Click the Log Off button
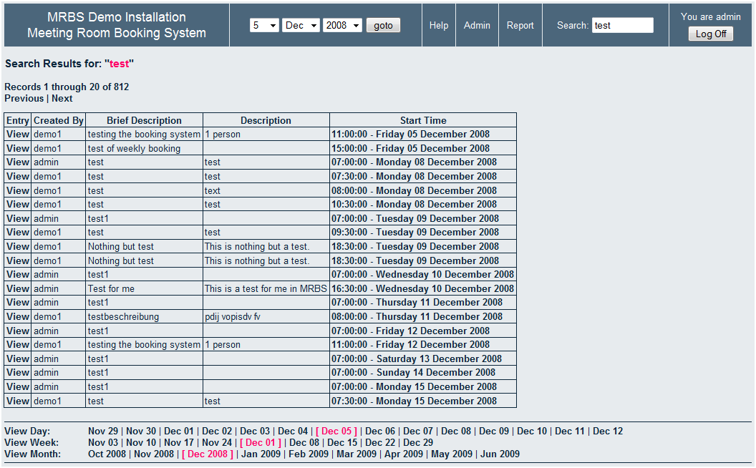Viewport: 756px width, 468px height. [710, 34]
